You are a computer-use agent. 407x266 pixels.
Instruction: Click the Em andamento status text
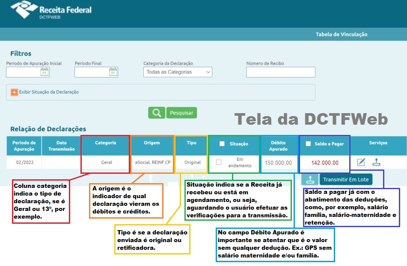tap(240, 162)
